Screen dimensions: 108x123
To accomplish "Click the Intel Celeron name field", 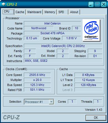I will [52, 23].
